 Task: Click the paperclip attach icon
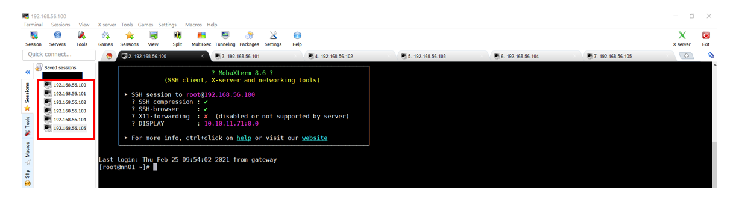click(x=711, y=55)
